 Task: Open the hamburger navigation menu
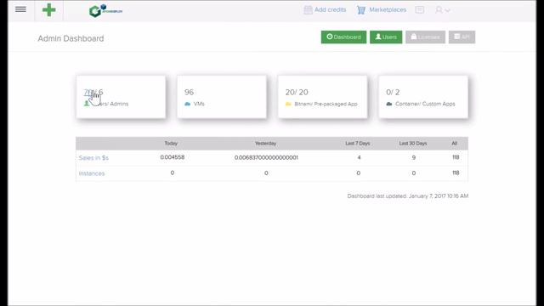20,9
